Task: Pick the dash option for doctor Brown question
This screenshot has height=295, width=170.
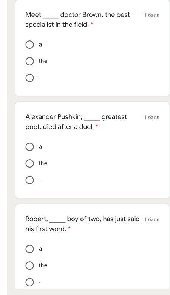Action: [x=29, y=78]
